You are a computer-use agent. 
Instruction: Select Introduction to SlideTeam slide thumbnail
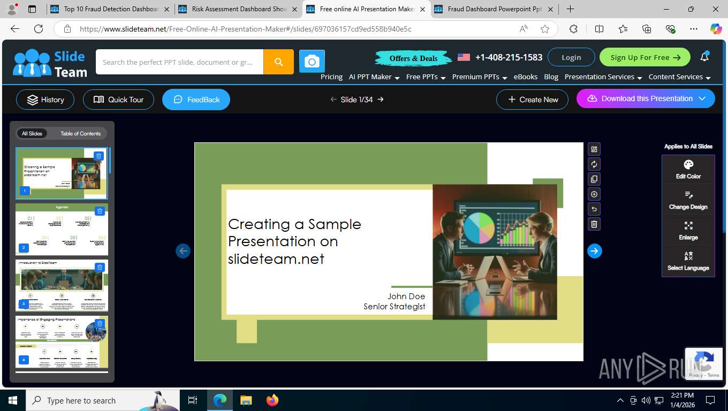62,285
